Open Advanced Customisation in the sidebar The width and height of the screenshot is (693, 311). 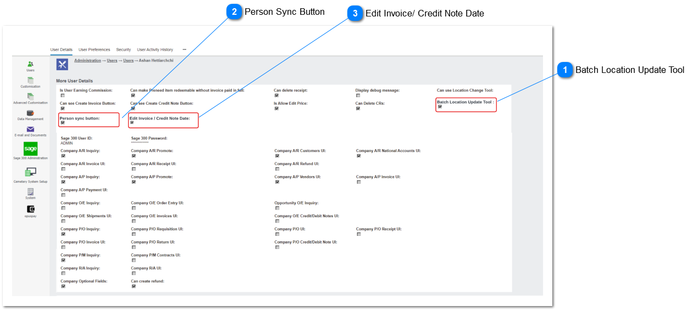[x=30, y=96]
